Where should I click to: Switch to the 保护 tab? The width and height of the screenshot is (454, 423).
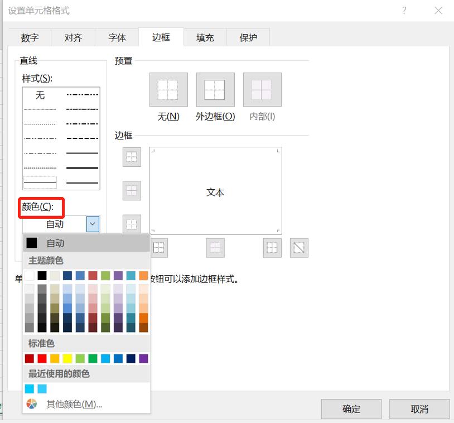click(248, 37)
